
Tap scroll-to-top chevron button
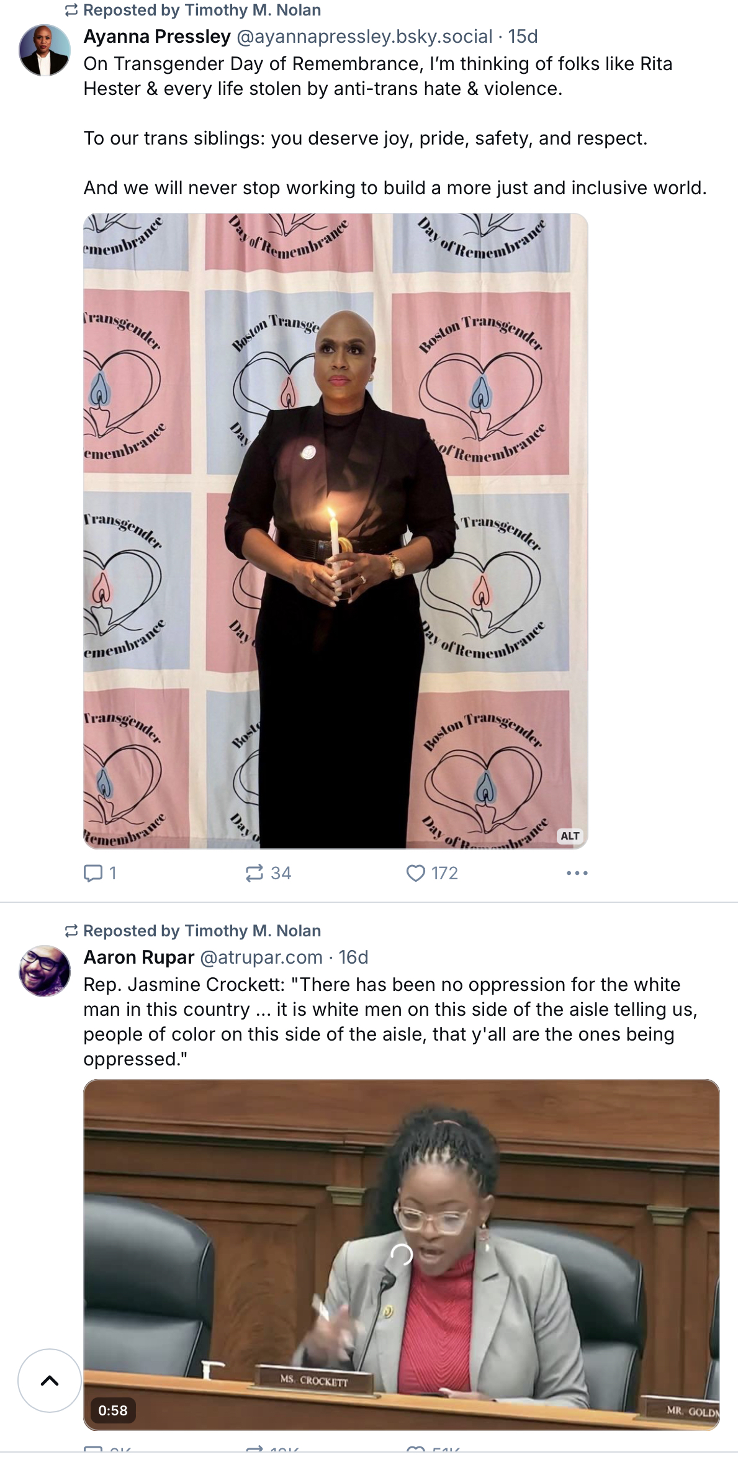tap(50, 1380)
